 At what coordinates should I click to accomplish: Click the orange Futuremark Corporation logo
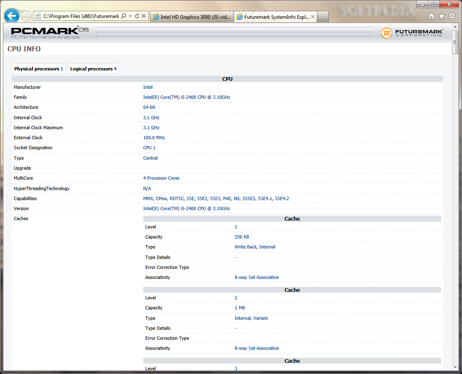(x=412, y=33)
